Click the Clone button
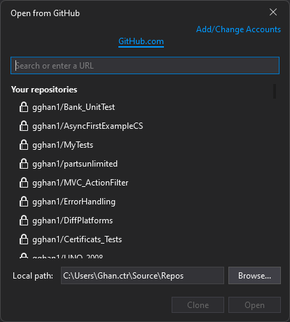The image size is (290, 322). pyautogui.click(x=198, y=305)
